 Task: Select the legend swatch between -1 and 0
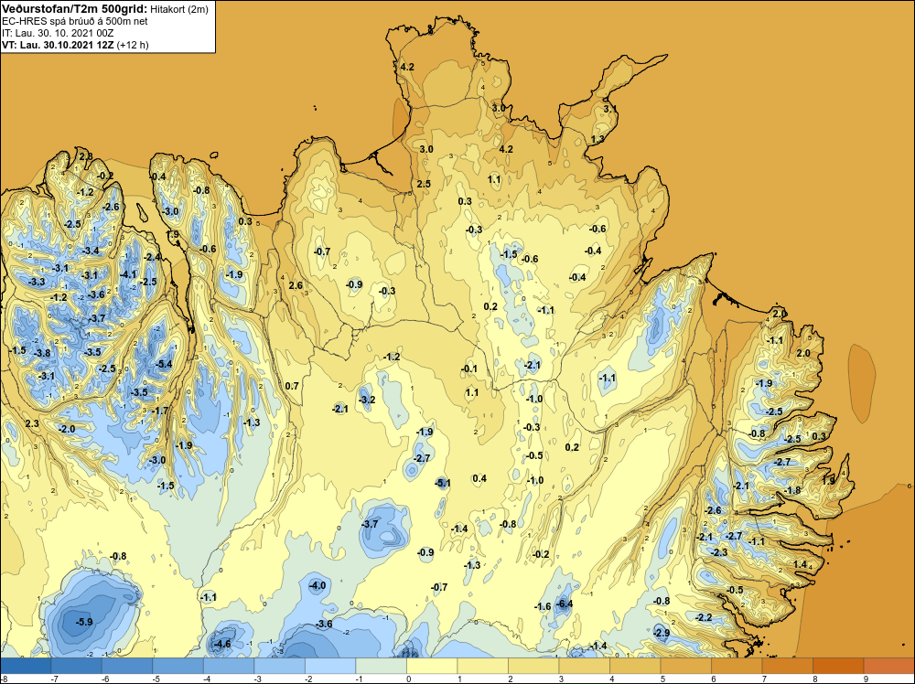[x=381, y=666]
